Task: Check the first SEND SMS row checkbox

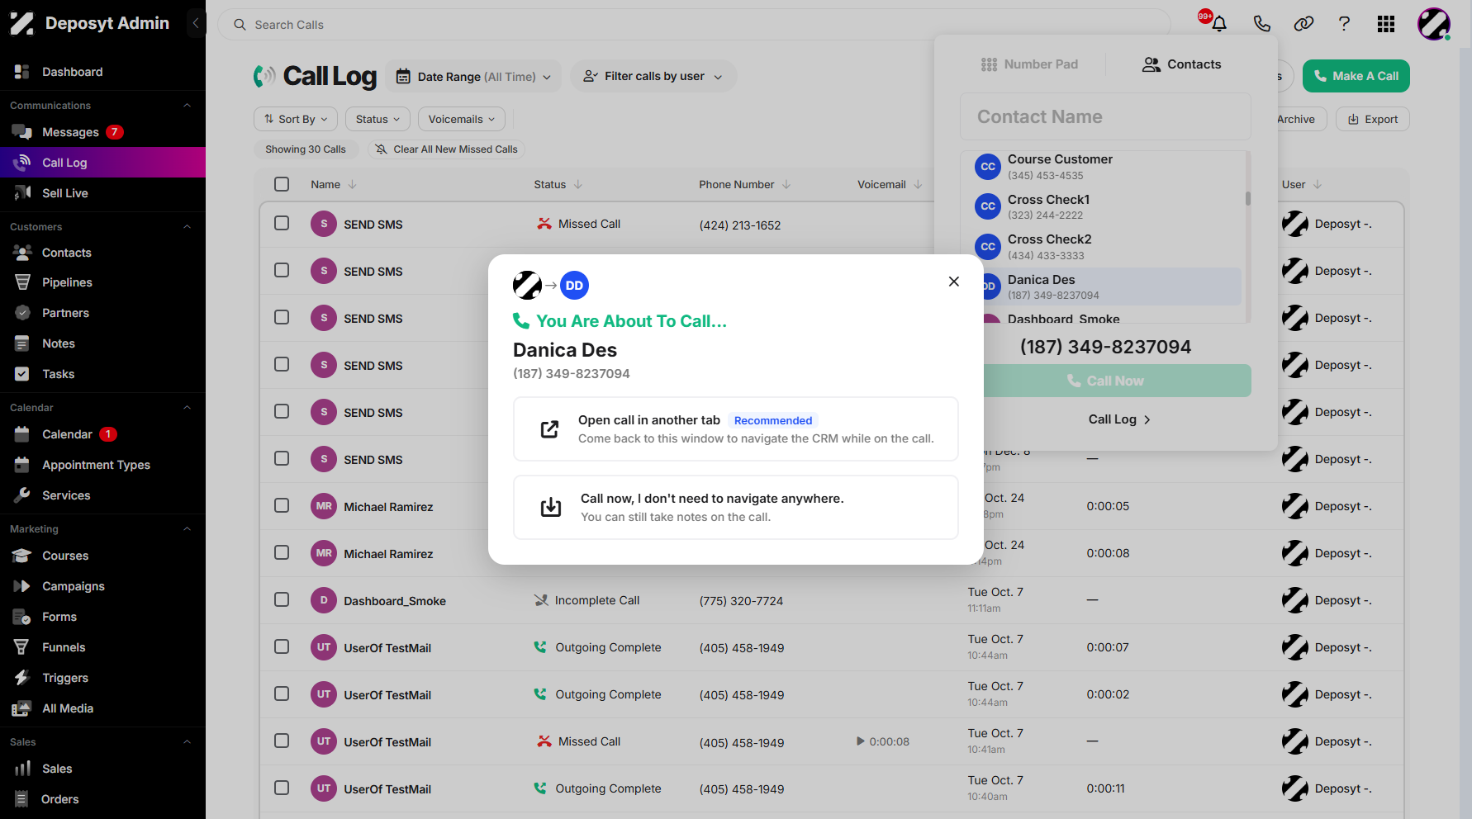Action: click(282, 223)
